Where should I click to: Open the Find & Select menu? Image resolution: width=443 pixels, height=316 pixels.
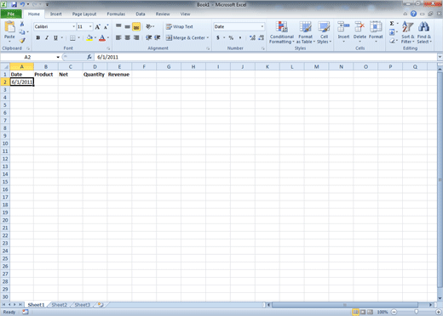[424, 32]
